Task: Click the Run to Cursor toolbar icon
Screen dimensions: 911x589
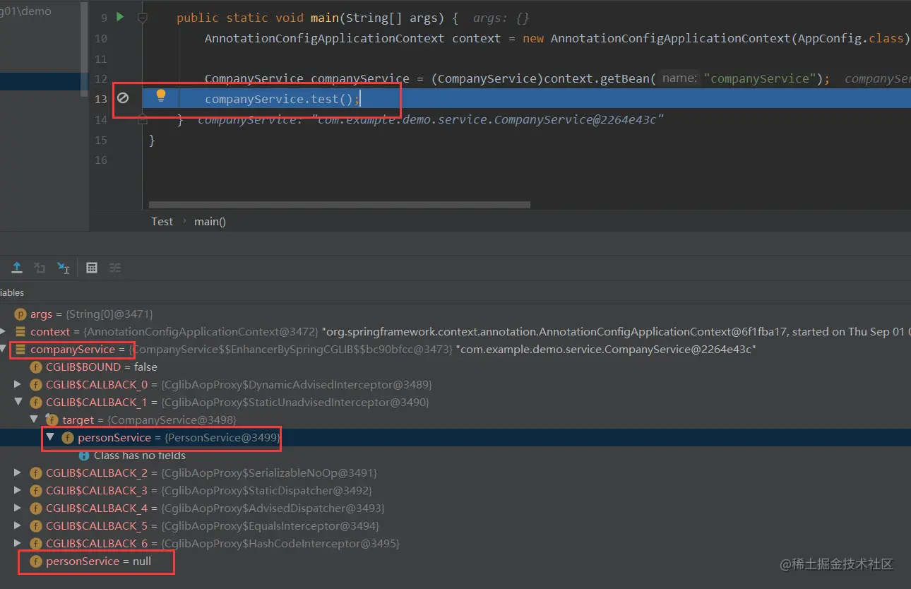Action: (64, 268)
